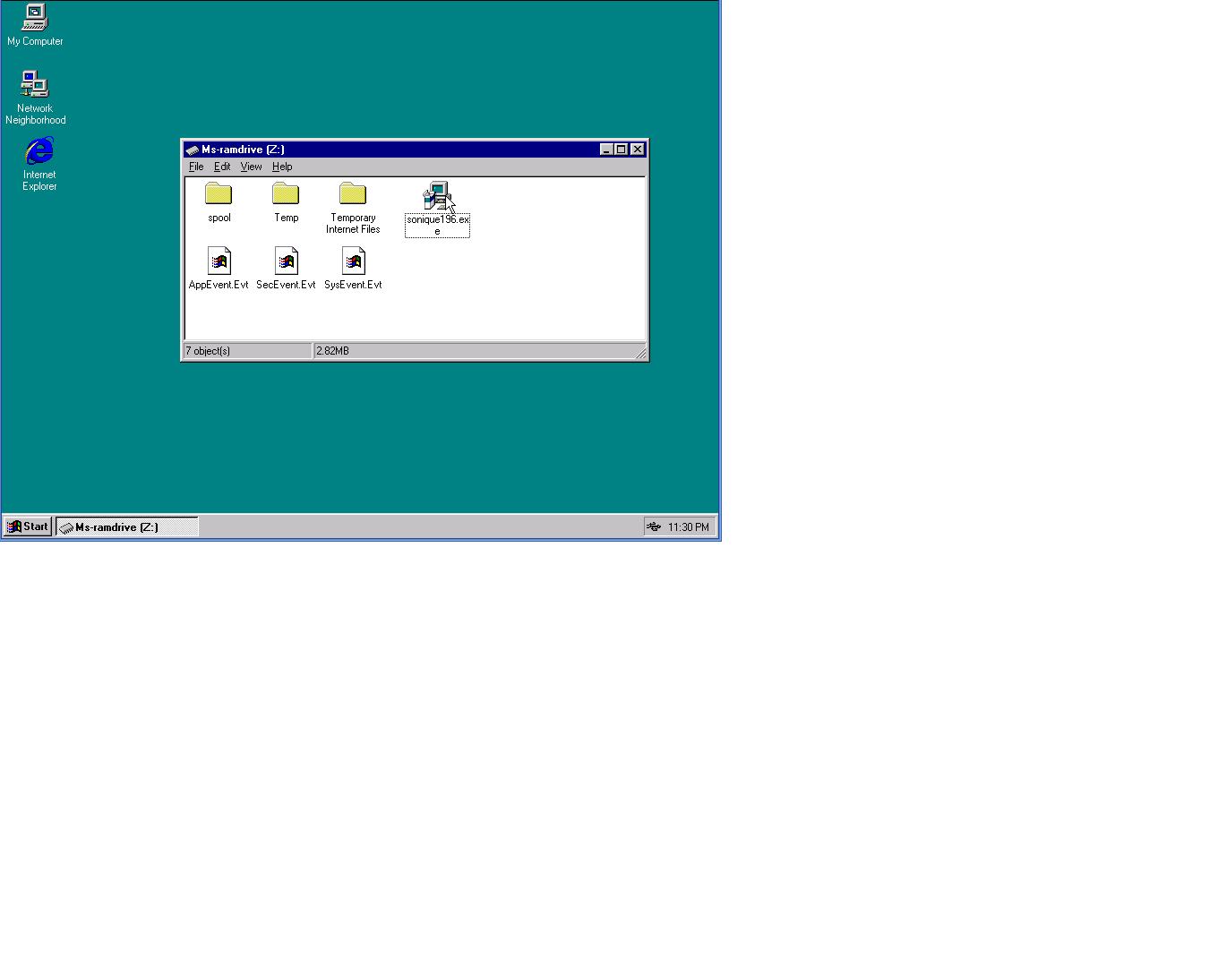Maximize the Ms-ramdrive window
The width and height of the screenshot is (1209, 967).
coord(621,150)
